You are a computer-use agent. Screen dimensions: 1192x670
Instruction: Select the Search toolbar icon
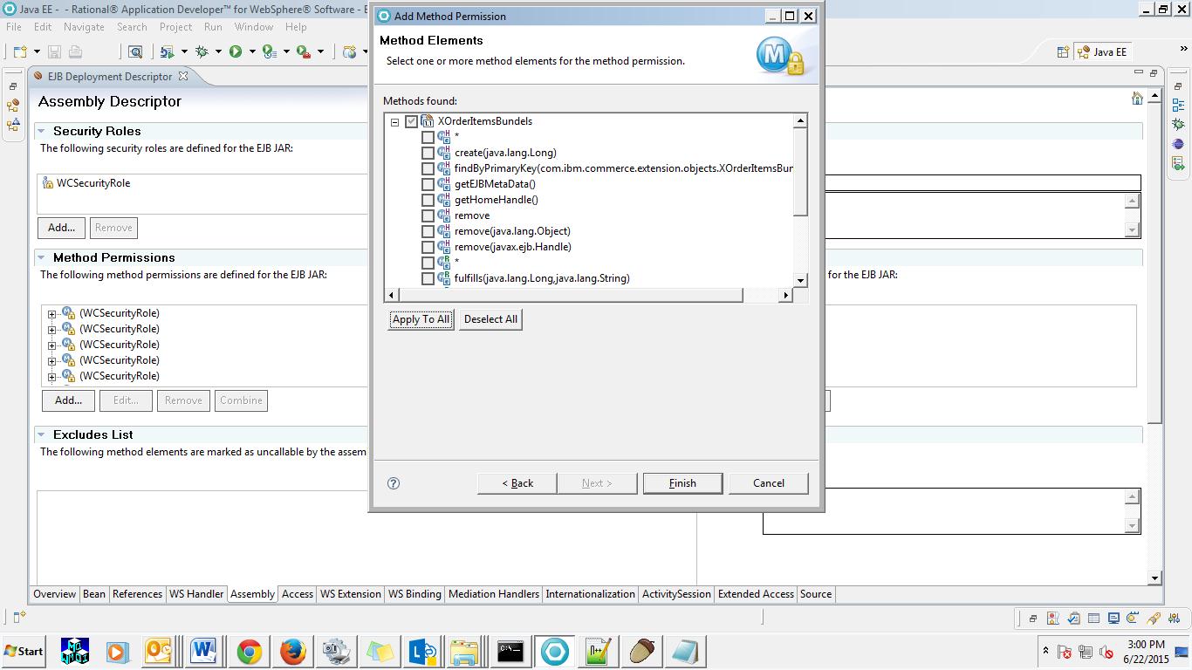pos(134,51)
